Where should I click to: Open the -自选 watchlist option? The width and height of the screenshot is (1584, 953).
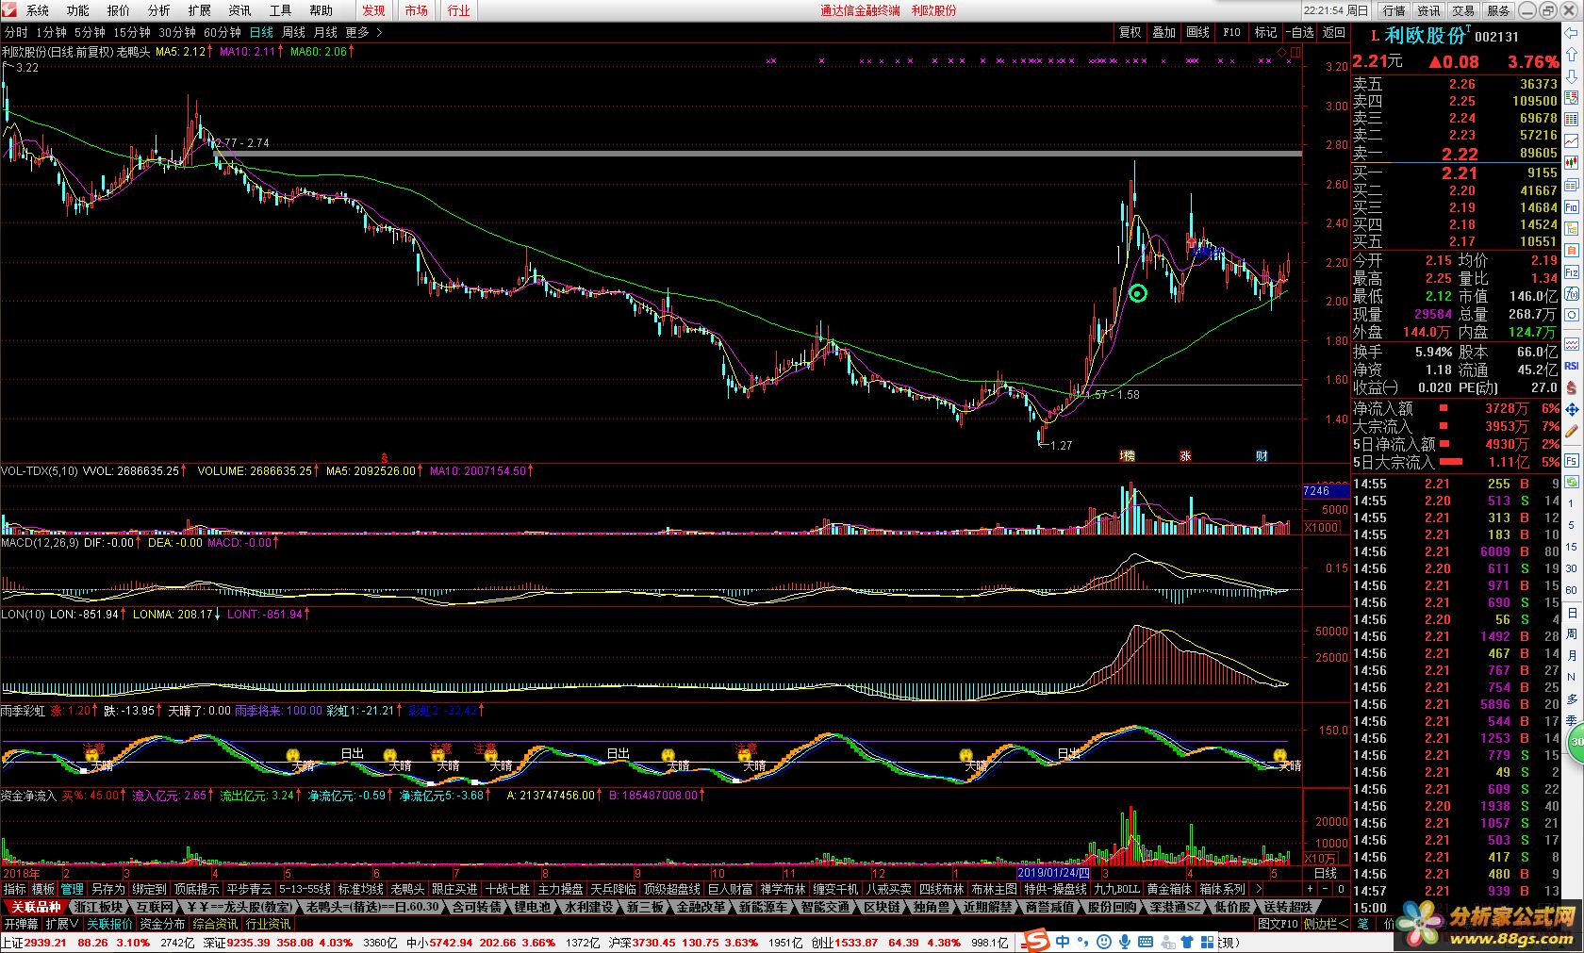[1299, 32]
